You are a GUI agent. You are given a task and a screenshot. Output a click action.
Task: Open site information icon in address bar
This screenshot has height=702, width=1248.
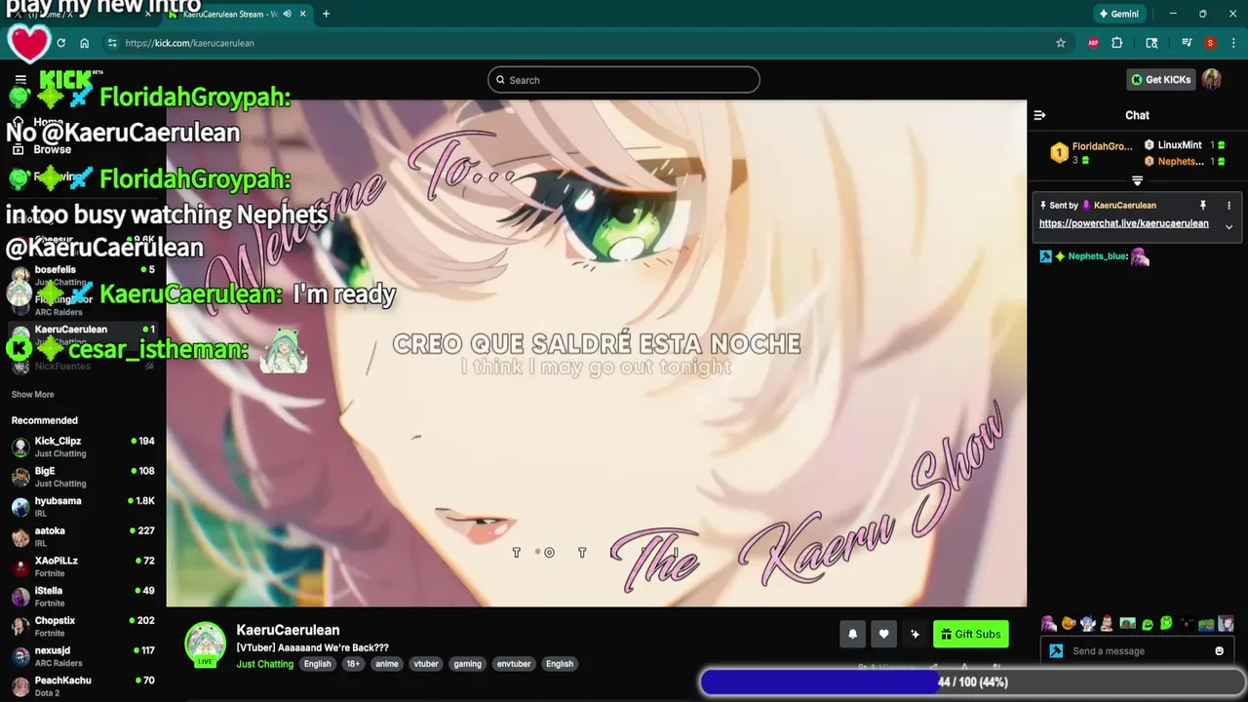(x=112, y=43)
